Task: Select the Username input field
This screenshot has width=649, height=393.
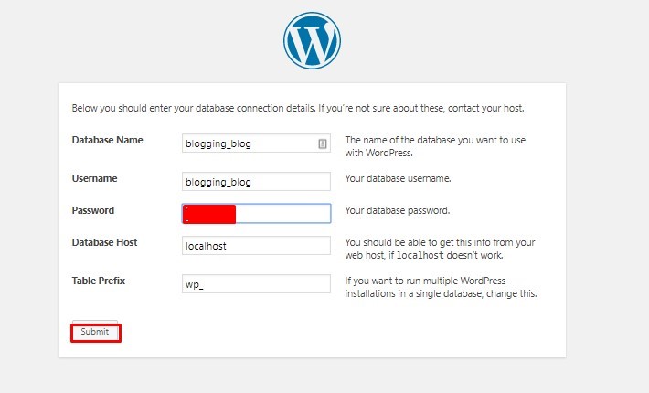Action: (256, 182)
